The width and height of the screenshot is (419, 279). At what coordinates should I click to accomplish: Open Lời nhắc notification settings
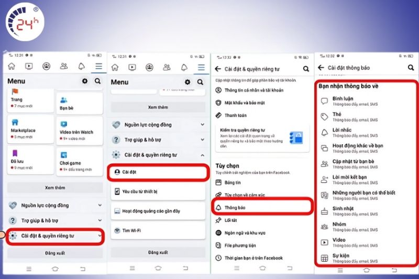tap(366, 132)
